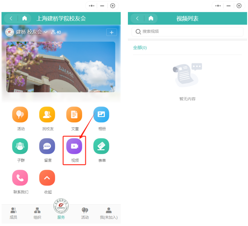This screenshot has width=248, height=226.
Task: Expand the 建桥 校友会 group dropdown
Action: click(46, 32)
